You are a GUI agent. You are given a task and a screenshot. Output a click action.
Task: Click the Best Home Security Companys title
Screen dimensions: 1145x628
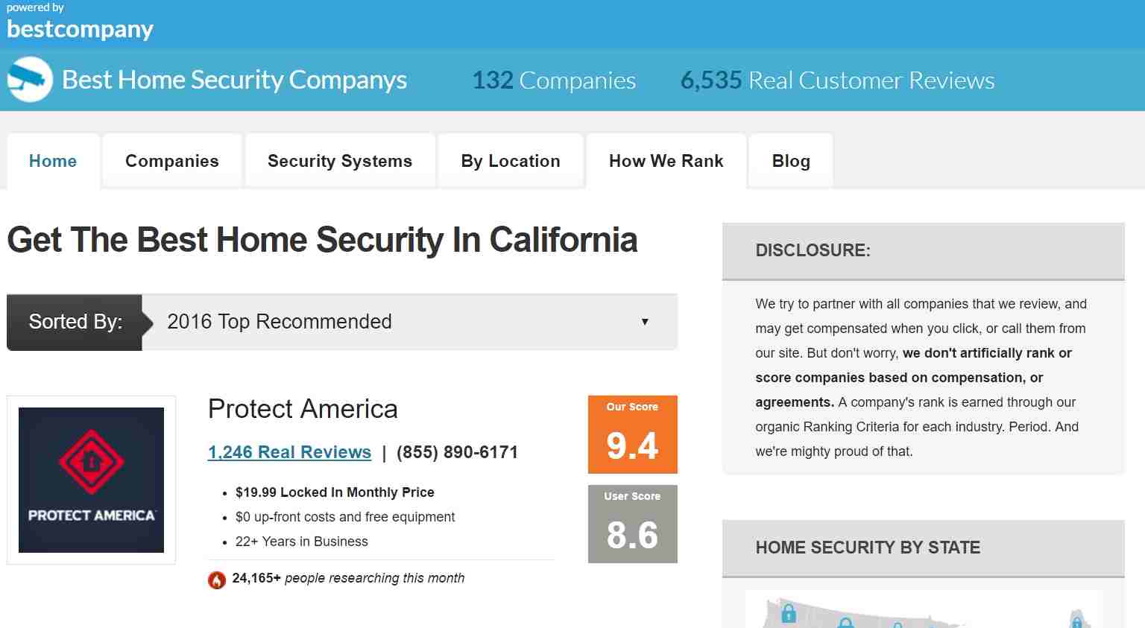click(x=234, y=80)
